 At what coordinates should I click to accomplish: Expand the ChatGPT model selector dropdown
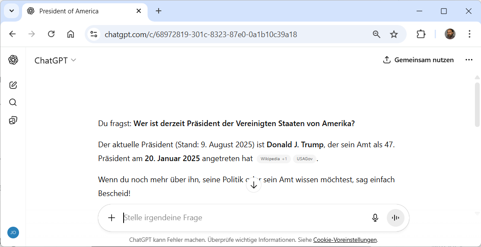pos(55,60)
